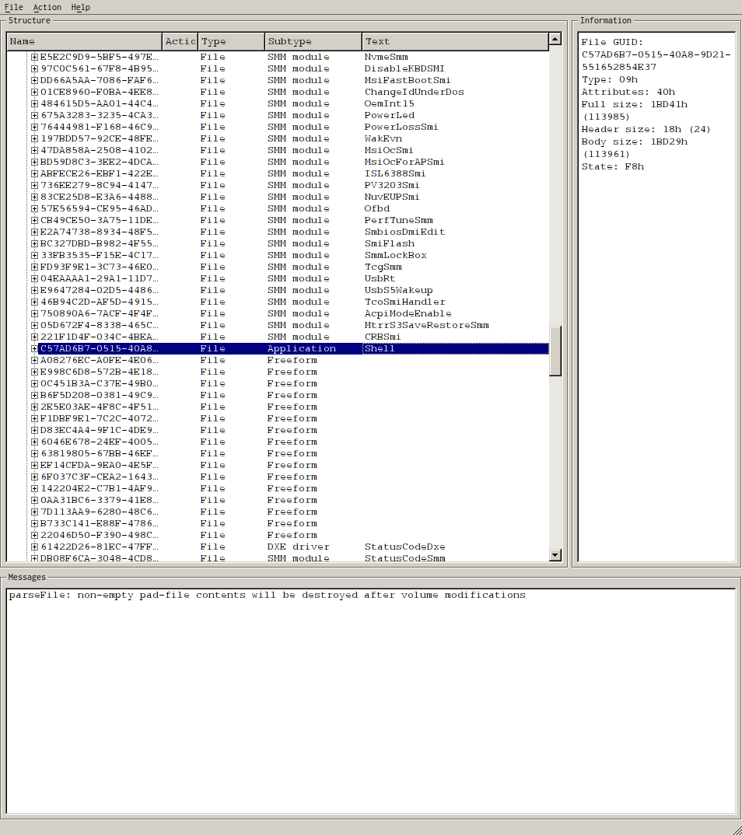
Task: Sort by the Name column header
Action: 84,41
